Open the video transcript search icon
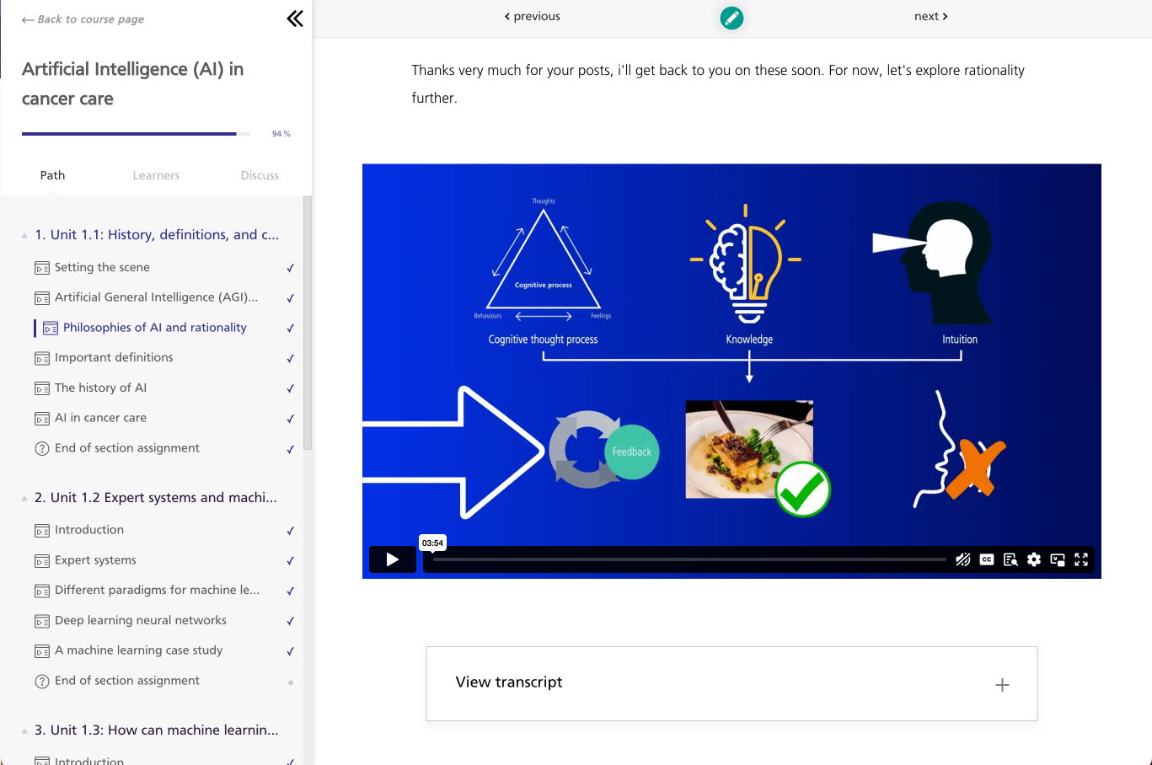Screen dimensions: 1152x765 click(x=1010, y=559)
